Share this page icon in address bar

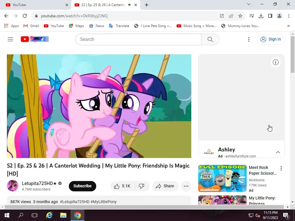coord(231,16)
